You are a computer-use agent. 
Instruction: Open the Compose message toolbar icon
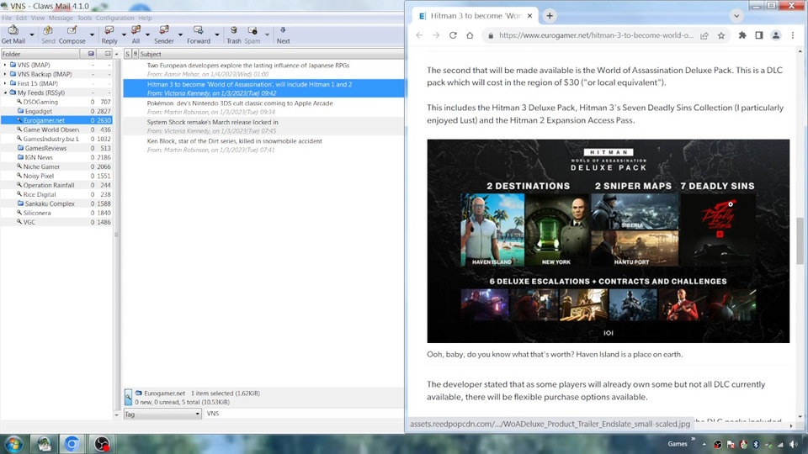tap(72, 31)
